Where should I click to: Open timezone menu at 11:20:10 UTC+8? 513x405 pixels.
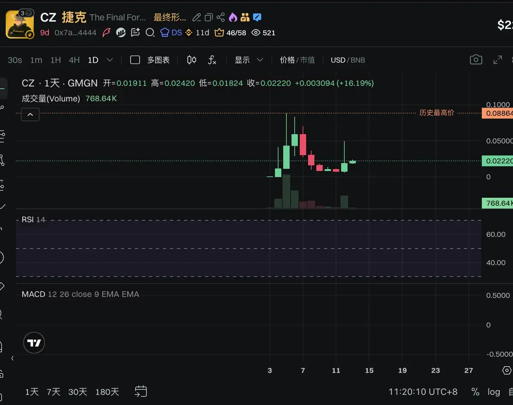tap(422, 392)
